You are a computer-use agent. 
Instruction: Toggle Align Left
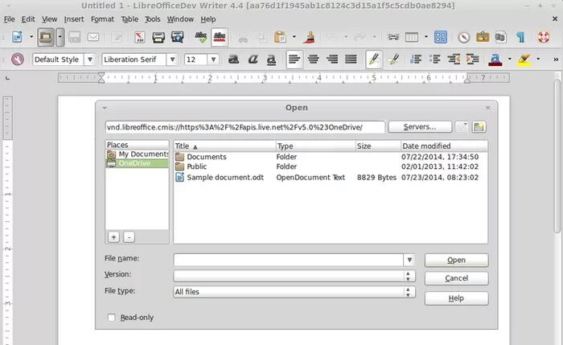[294, 60]
